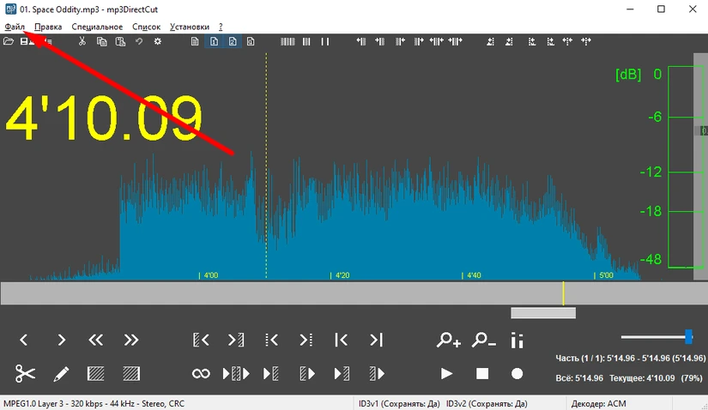The height and width of the screenshot is (410, 708).
Task: Play selection icon right of loop
Action: (236, 374)
